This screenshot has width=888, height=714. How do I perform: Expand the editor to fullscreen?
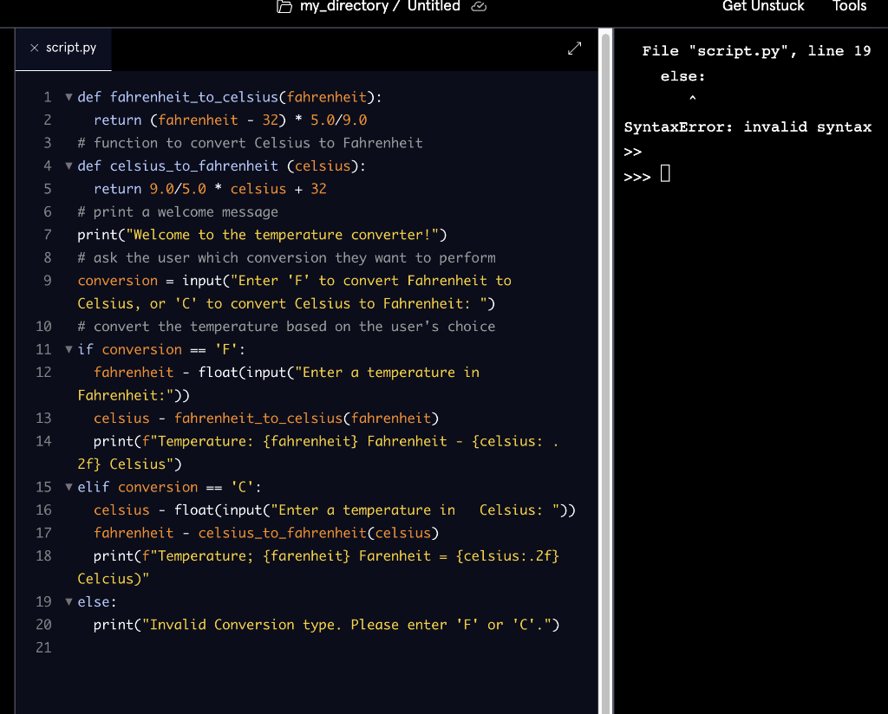point(574,49)
